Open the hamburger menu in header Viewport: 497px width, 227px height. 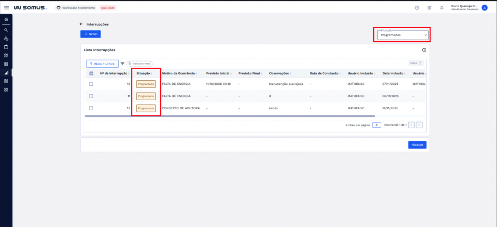click(6, 8)
